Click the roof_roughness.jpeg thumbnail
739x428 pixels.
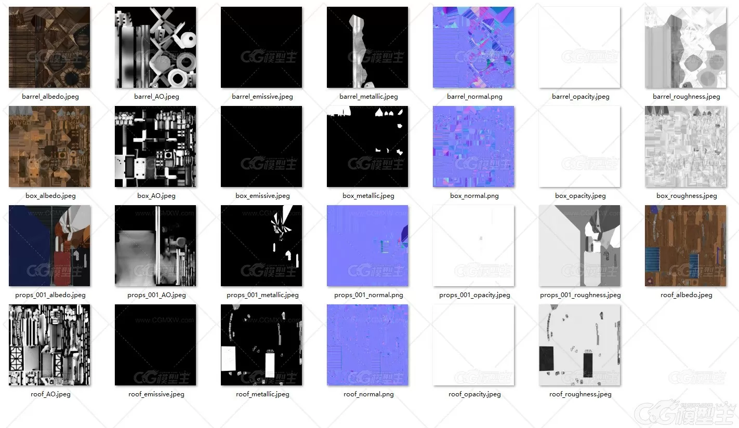click(579, 345)
